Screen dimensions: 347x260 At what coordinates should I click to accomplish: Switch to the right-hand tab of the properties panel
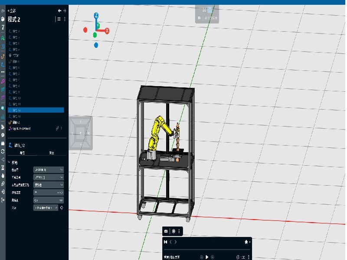point(51,153)
